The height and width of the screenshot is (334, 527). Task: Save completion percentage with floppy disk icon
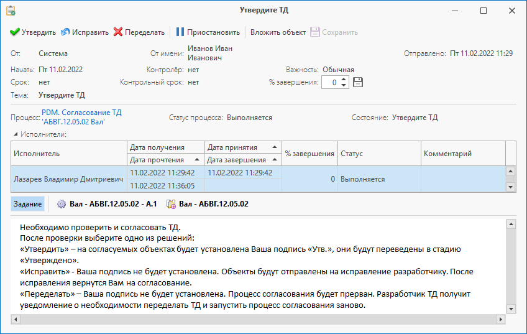coord(358,82)
